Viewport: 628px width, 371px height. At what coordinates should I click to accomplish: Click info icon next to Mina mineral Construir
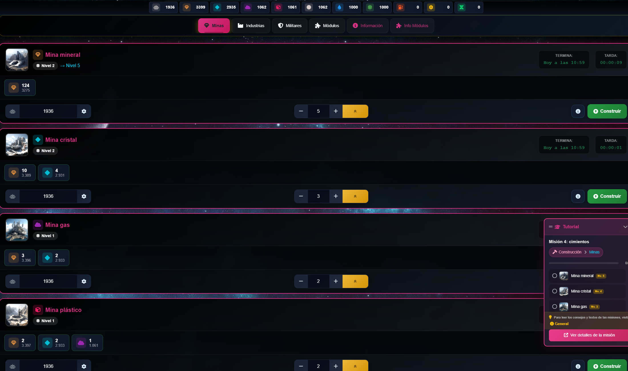pos(578,111)
